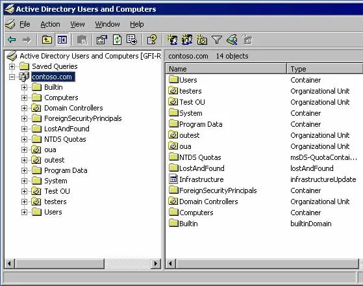Click the oua OU icon in list pane

coord(173,146)
